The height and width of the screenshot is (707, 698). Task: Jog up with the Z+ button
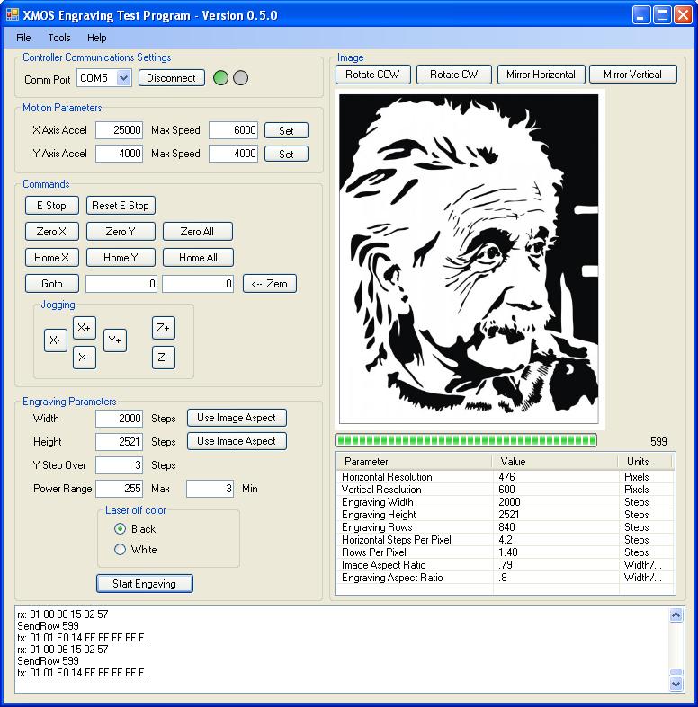(164, 328)
